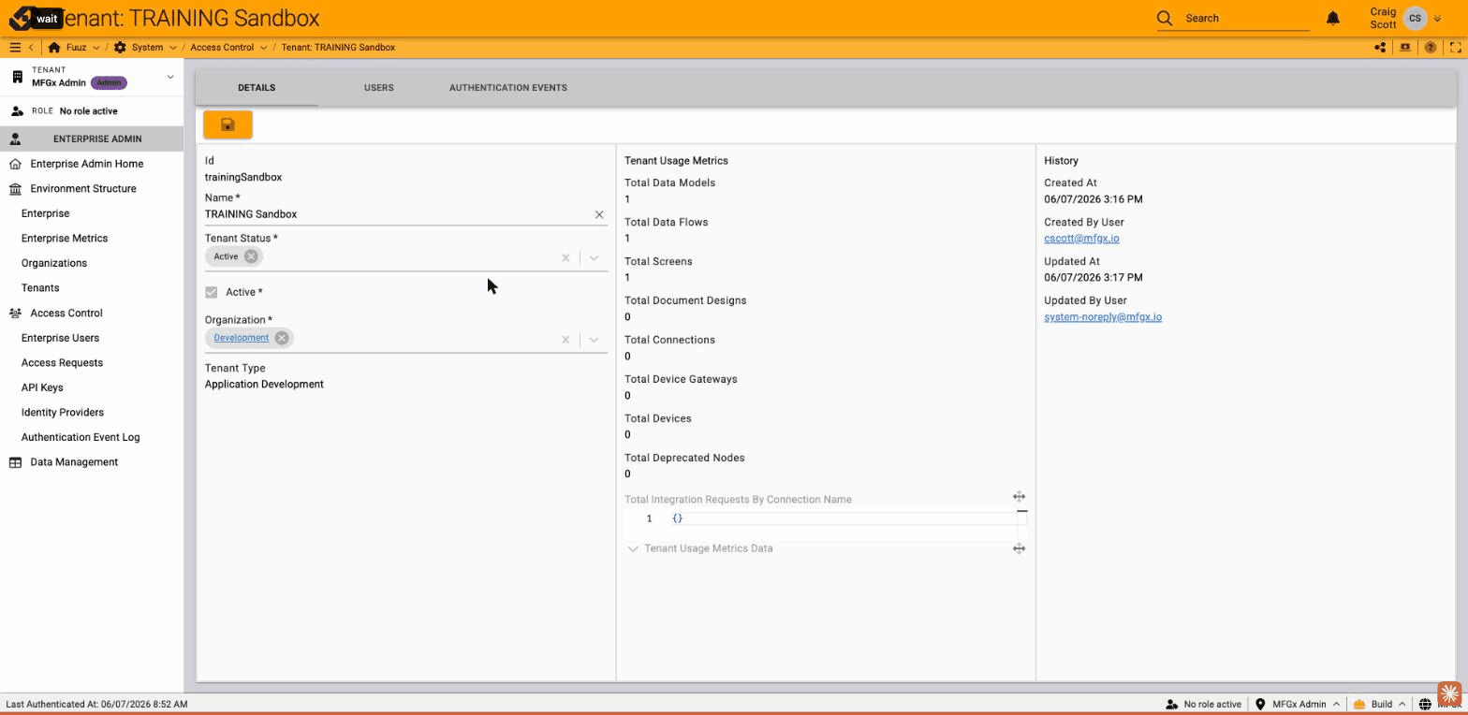The image size is (1468, 715).
Task: Open the System breadcrumb dropdown
Action: pyautogui.click(x=173, y=47)
